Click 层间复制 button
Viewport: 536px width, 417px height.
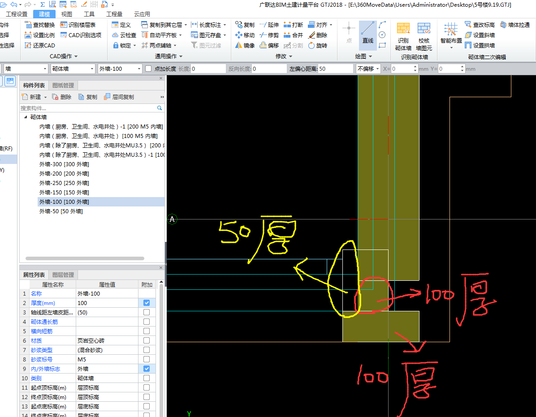point(119,97)
